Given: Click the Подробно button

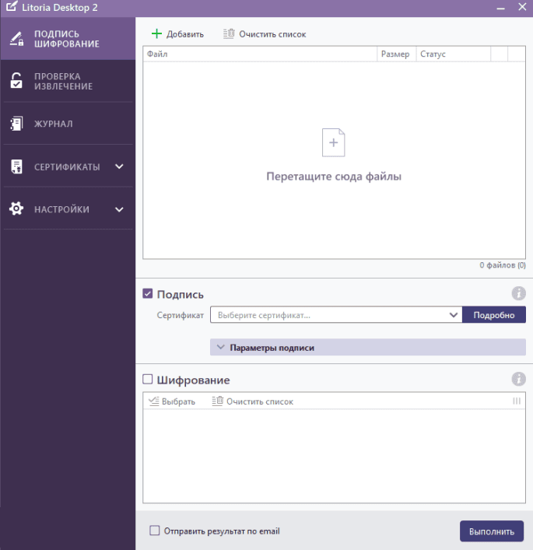Looking at the screenshot, I should pyautogui.click(x=494, y=315).
